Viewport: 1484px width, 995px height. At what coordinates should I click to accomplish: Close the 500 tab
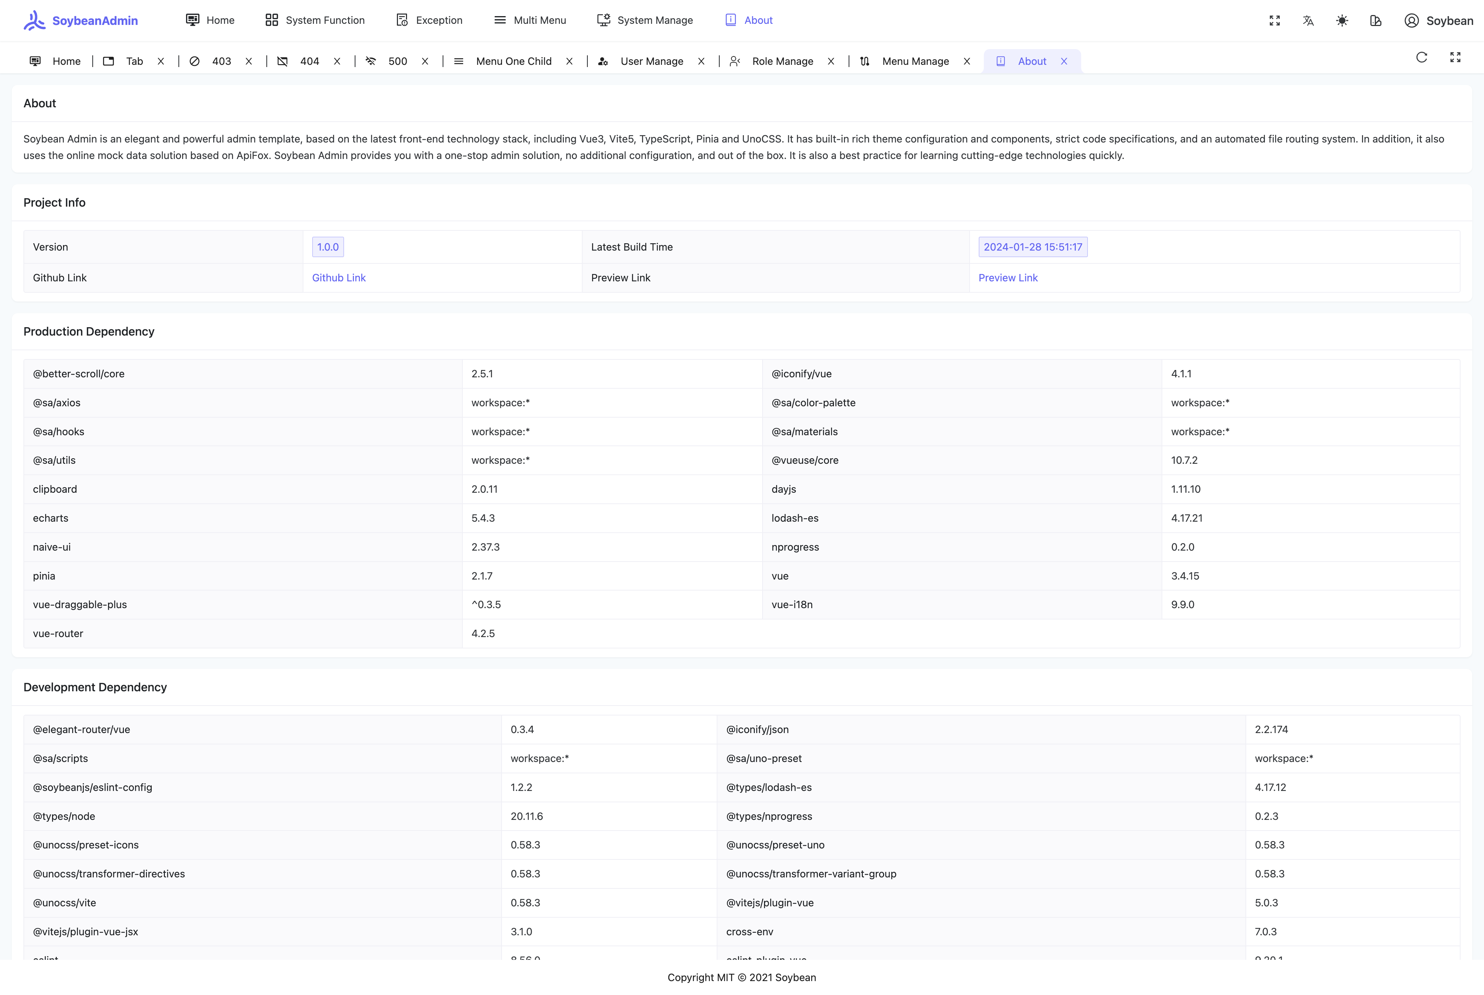[x=424, y=61]
